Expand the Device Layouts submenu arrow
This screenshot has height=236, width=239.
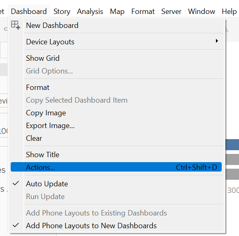(217, 41)
